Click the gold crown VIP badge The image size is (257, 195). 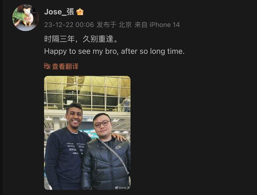tap(80, 12)
